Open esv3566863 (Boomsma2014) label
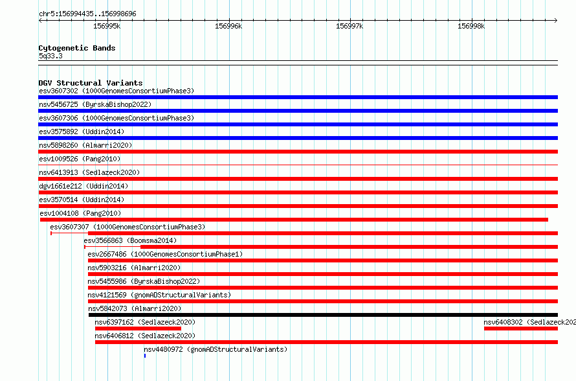The image size is (576, 381). click(x=130, y=240)
